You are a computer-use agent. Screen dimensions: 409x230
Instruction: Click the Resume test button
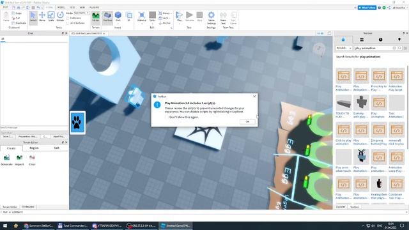190,17
